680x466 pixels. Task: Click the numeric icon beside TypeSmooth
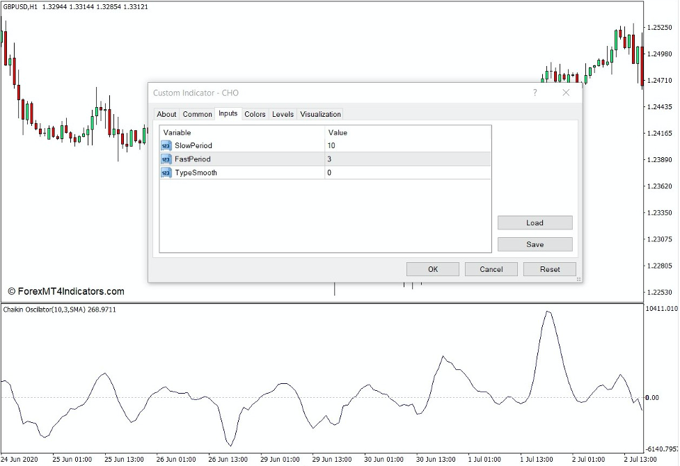(x=165, y=172)
